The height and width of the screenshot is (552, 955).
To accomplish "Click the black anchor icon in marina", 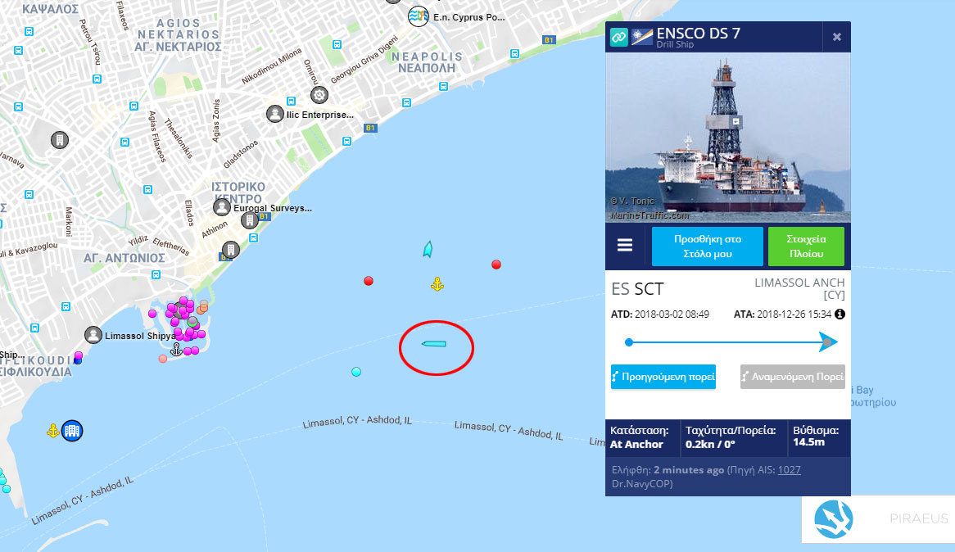I will pos(176,349).
